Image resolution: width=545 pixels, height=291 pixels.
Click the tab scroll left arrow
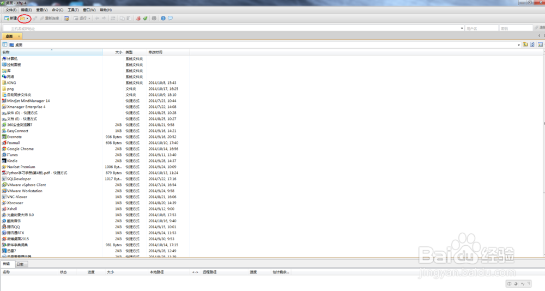pos(539,36)
